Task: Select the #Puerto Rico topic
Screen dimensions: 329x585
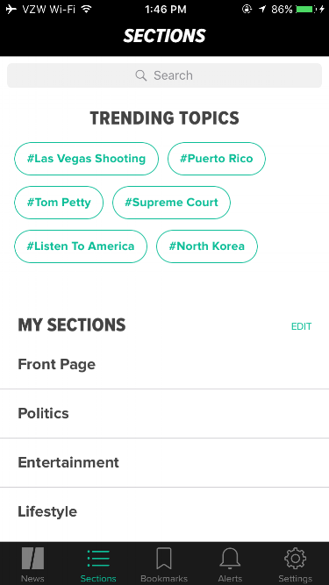Action: (x=217, y=159)
